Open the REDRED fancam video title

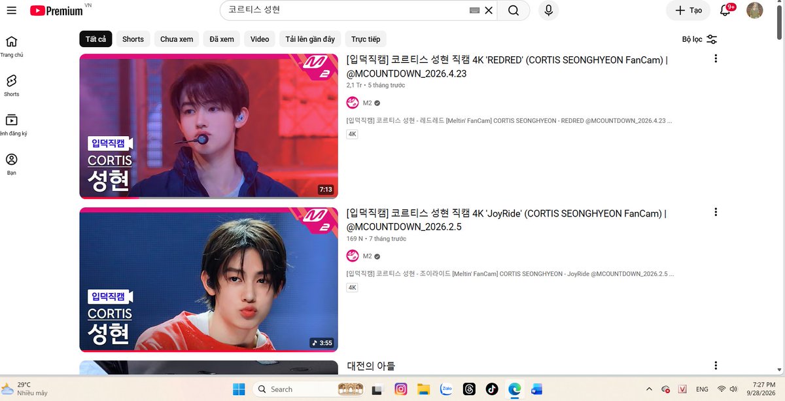[x=507, y=67]
